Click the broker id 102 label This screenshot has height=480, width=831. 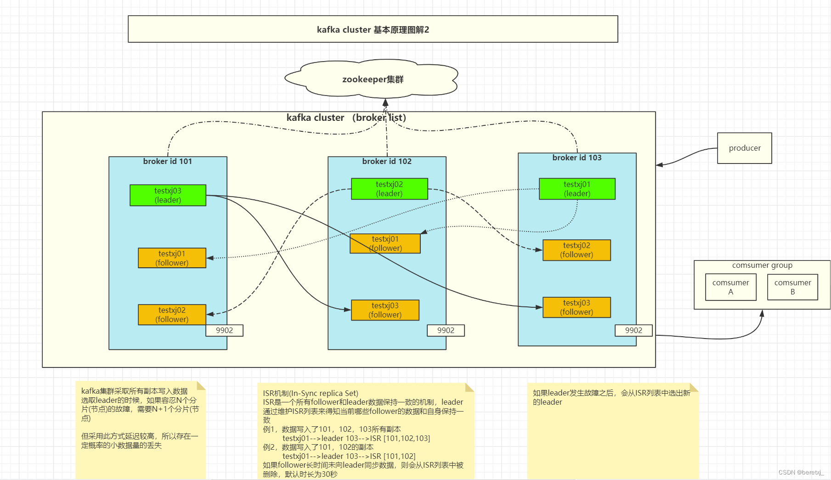click(x=387, y=161)
